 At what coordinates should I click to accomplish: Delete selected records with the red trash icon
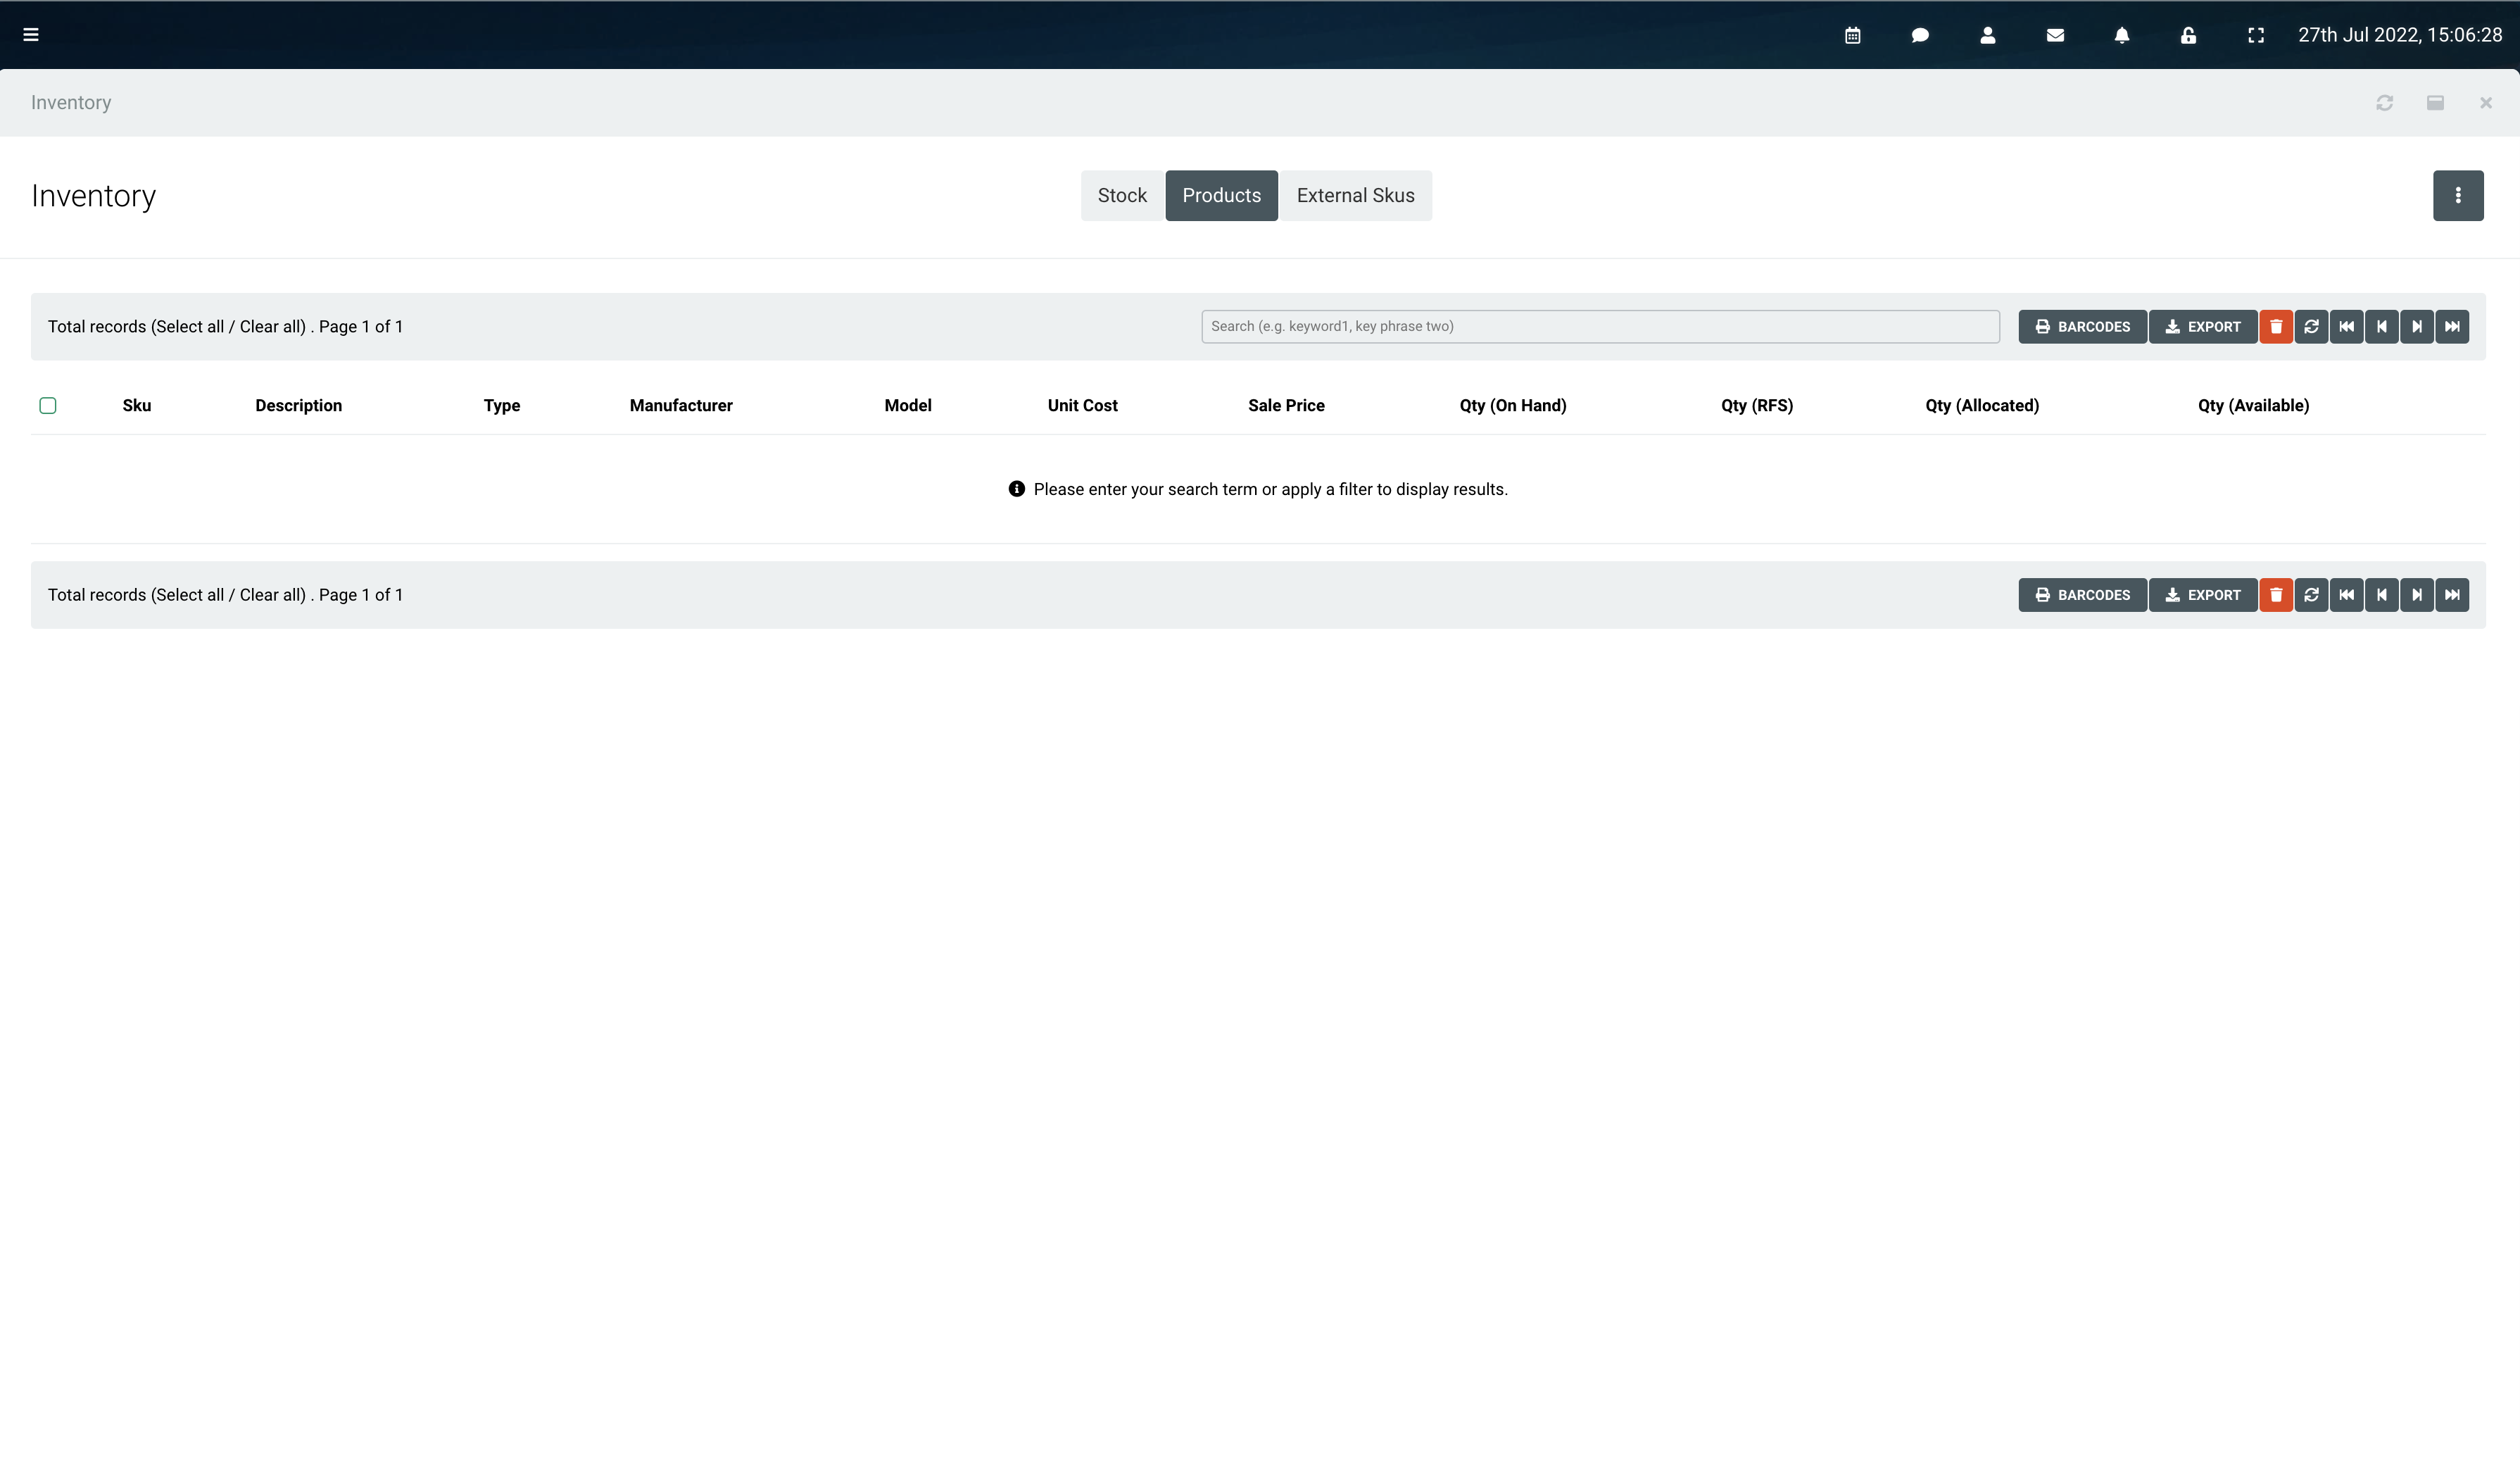click(2277, 326)
